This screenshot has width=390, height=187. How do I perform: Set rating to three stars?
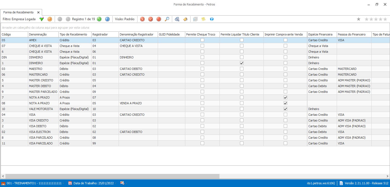376,19
